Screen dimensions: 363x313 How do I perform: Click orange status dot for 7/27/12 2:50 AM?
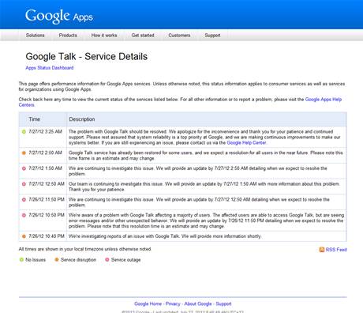point(24,153)
